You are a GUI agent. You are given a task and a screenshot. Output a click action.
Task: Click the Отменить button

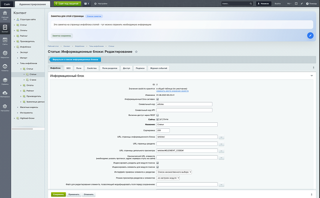point(88,194)
